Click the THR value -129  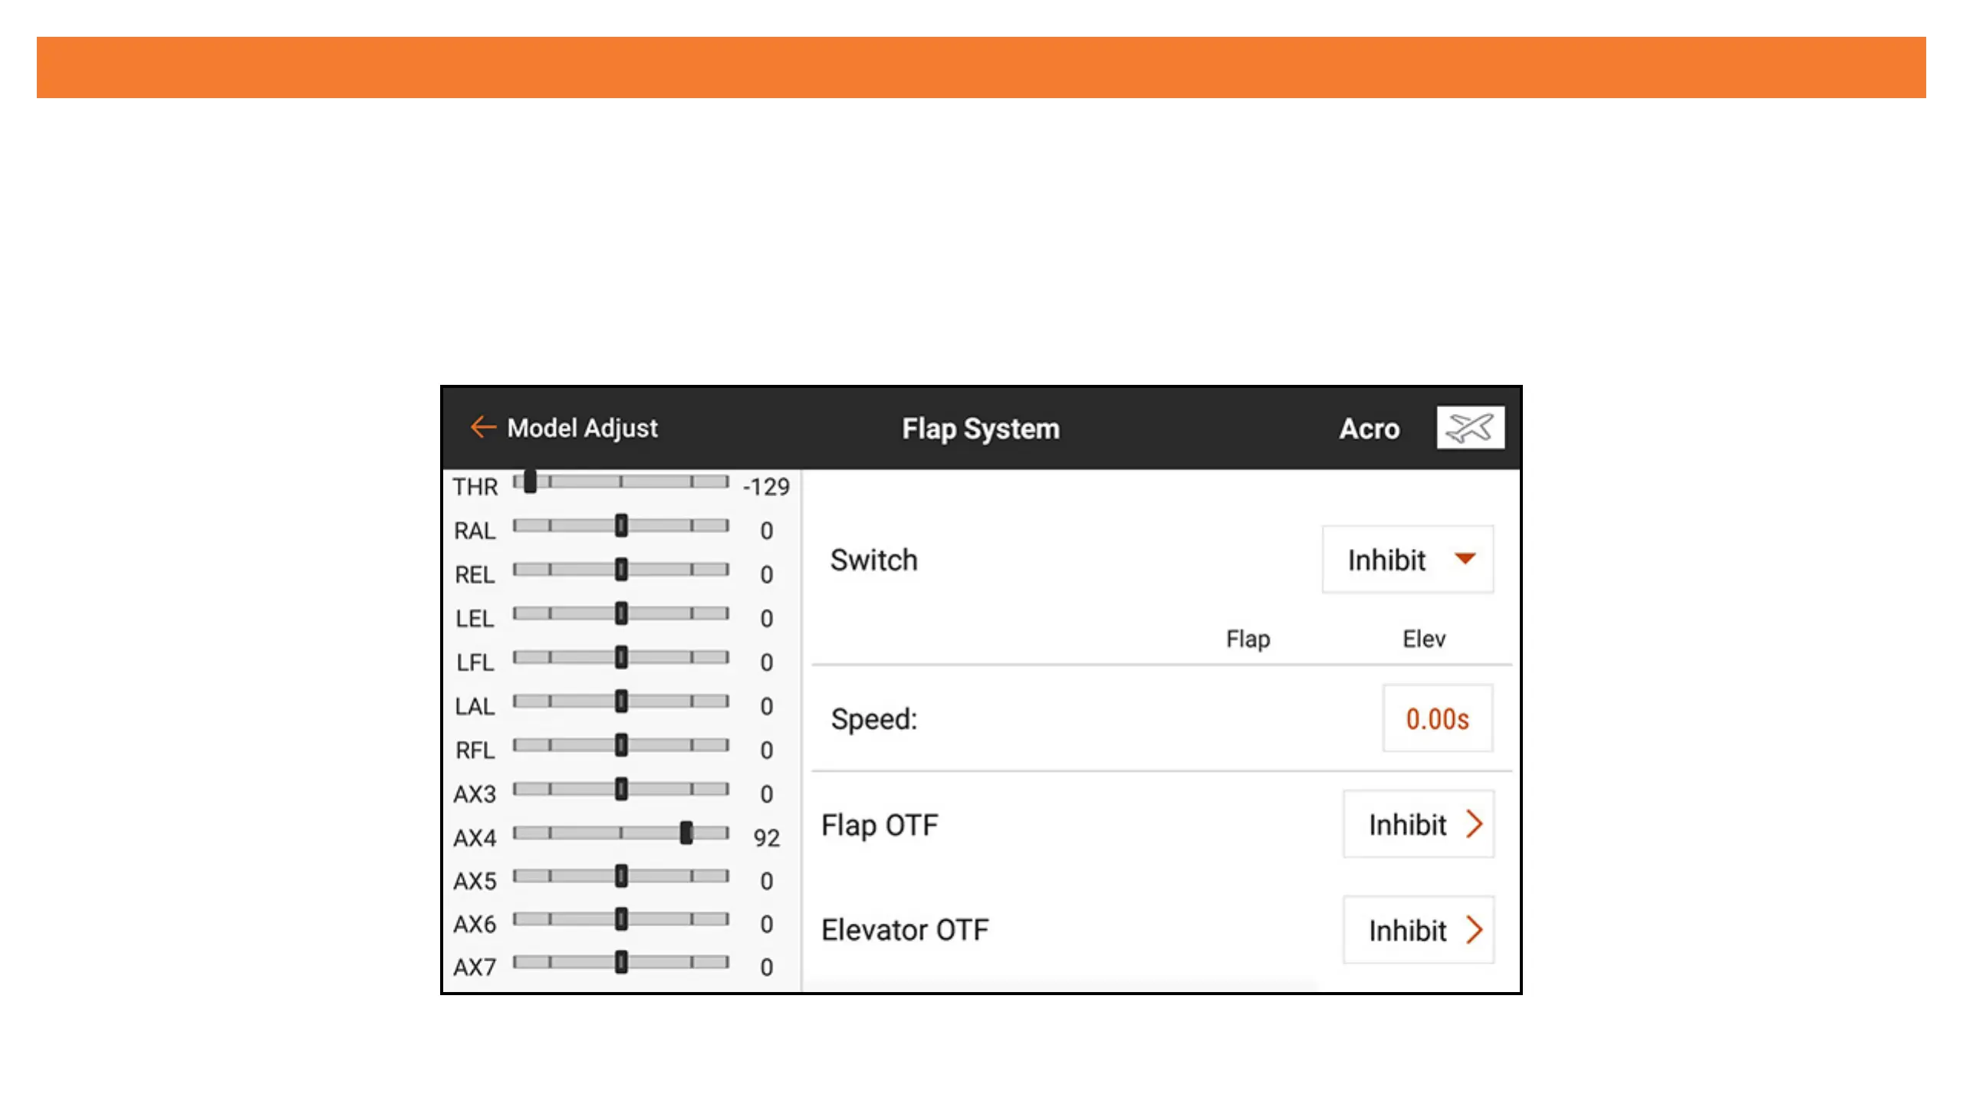point(766,486)
